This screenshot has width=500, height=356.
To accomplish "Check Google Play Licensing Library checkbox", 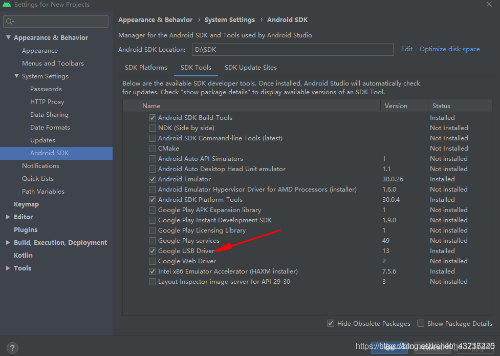I will pos(153,231).
